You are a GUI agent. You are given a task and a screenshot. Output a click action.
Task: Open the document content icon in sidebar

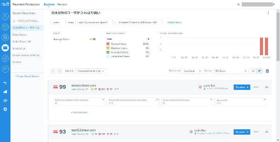click(5, 37)
